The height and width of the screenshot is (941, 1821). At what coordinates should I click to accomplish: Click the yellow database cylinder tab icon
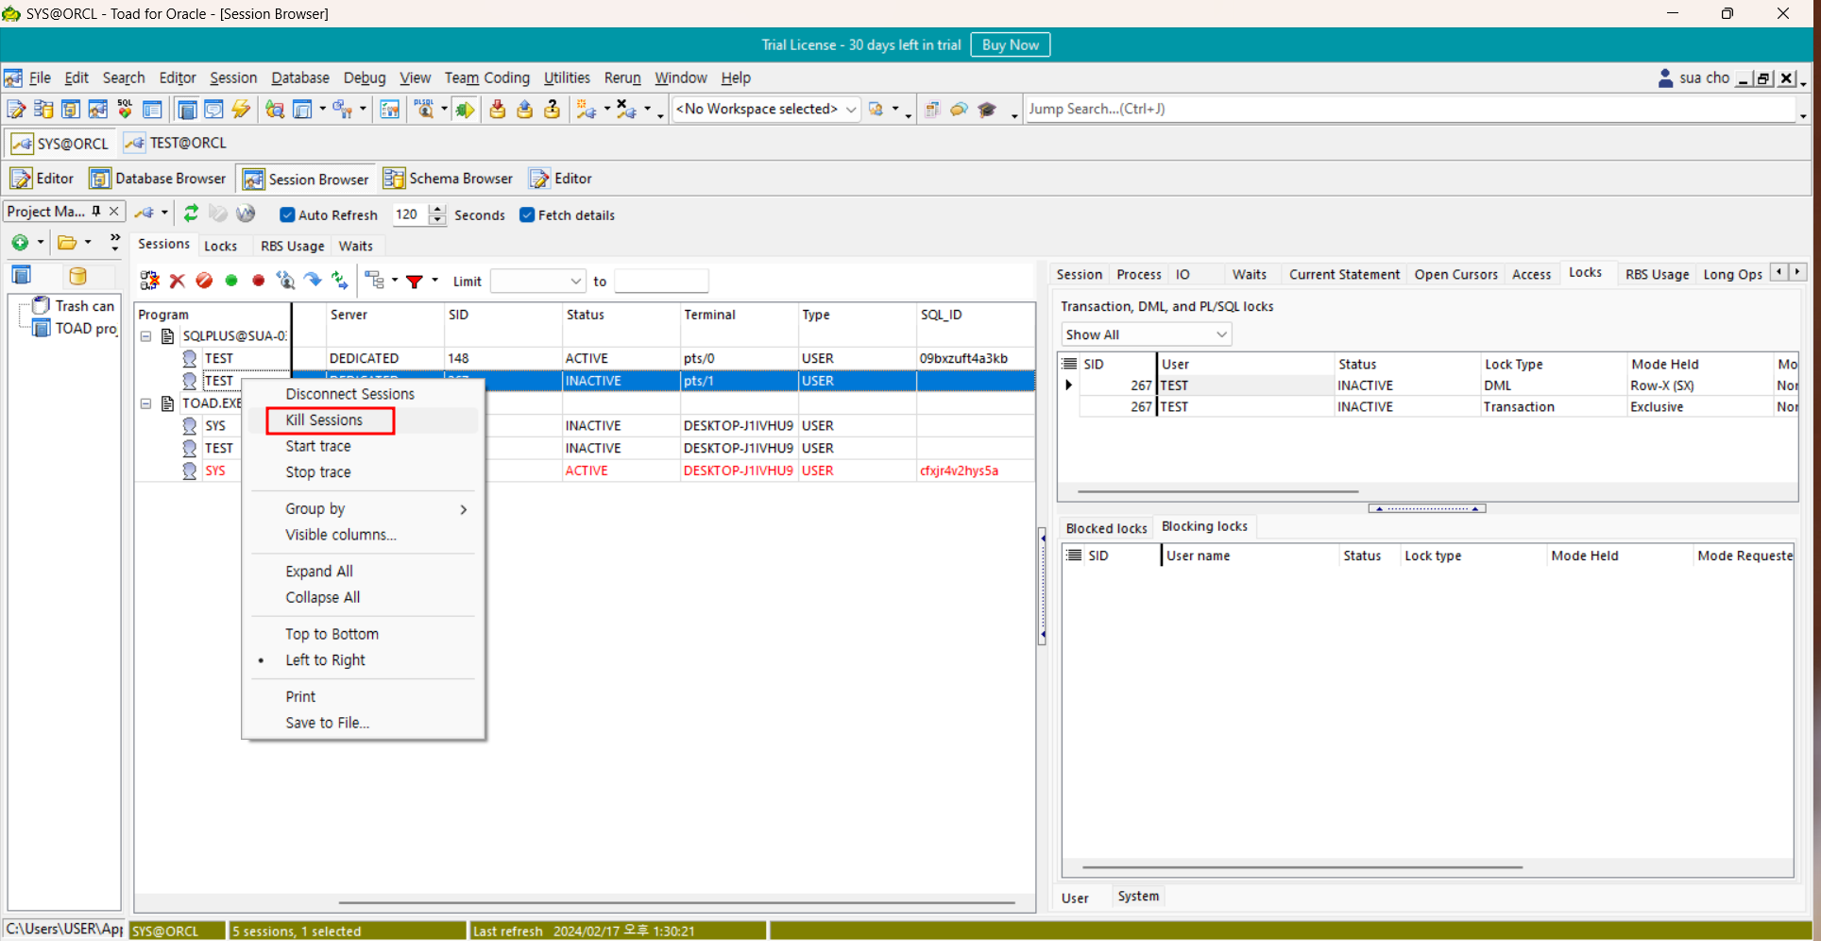(x=77, y=276)
